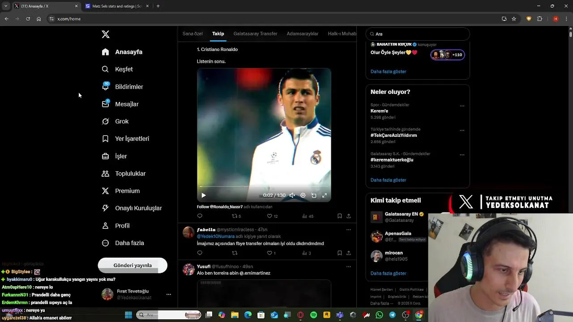Select the Takip timeline tab
The width and height of the screenshot is (573, 322).
click(218, 34)
